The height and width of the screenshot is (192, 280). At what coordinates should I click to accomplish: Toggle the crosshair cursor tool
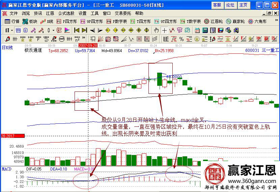(164, 30)
